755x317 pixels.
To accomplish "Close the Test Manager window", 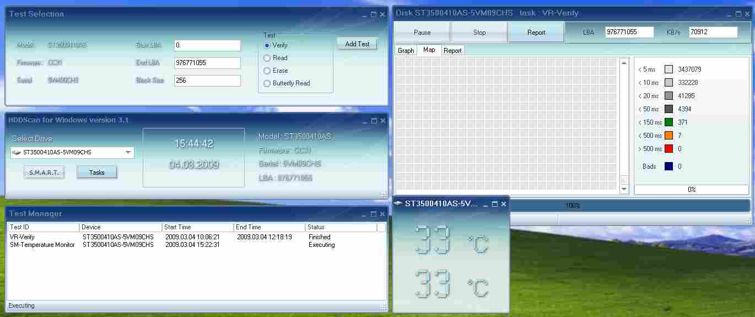I will coord(382,214).
